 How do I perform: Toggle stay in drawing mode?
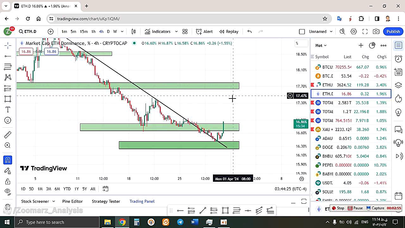point(8,171)
